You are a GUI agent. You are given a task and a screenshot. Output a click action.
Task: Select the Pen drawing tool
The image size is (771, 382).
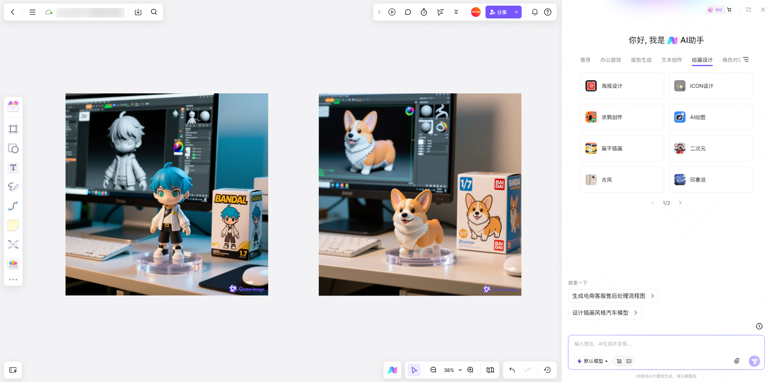pyautogui.click(x=13, y=187)
